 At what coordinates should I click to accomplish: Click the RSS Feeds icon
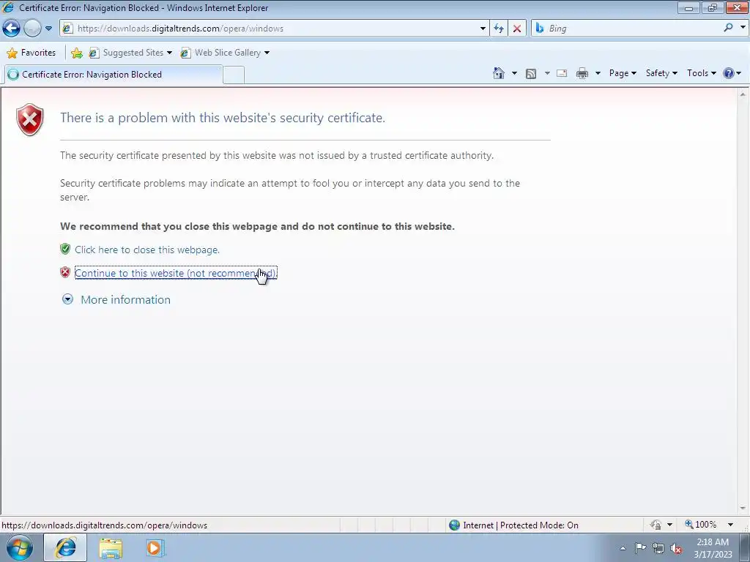pos(531,73)
